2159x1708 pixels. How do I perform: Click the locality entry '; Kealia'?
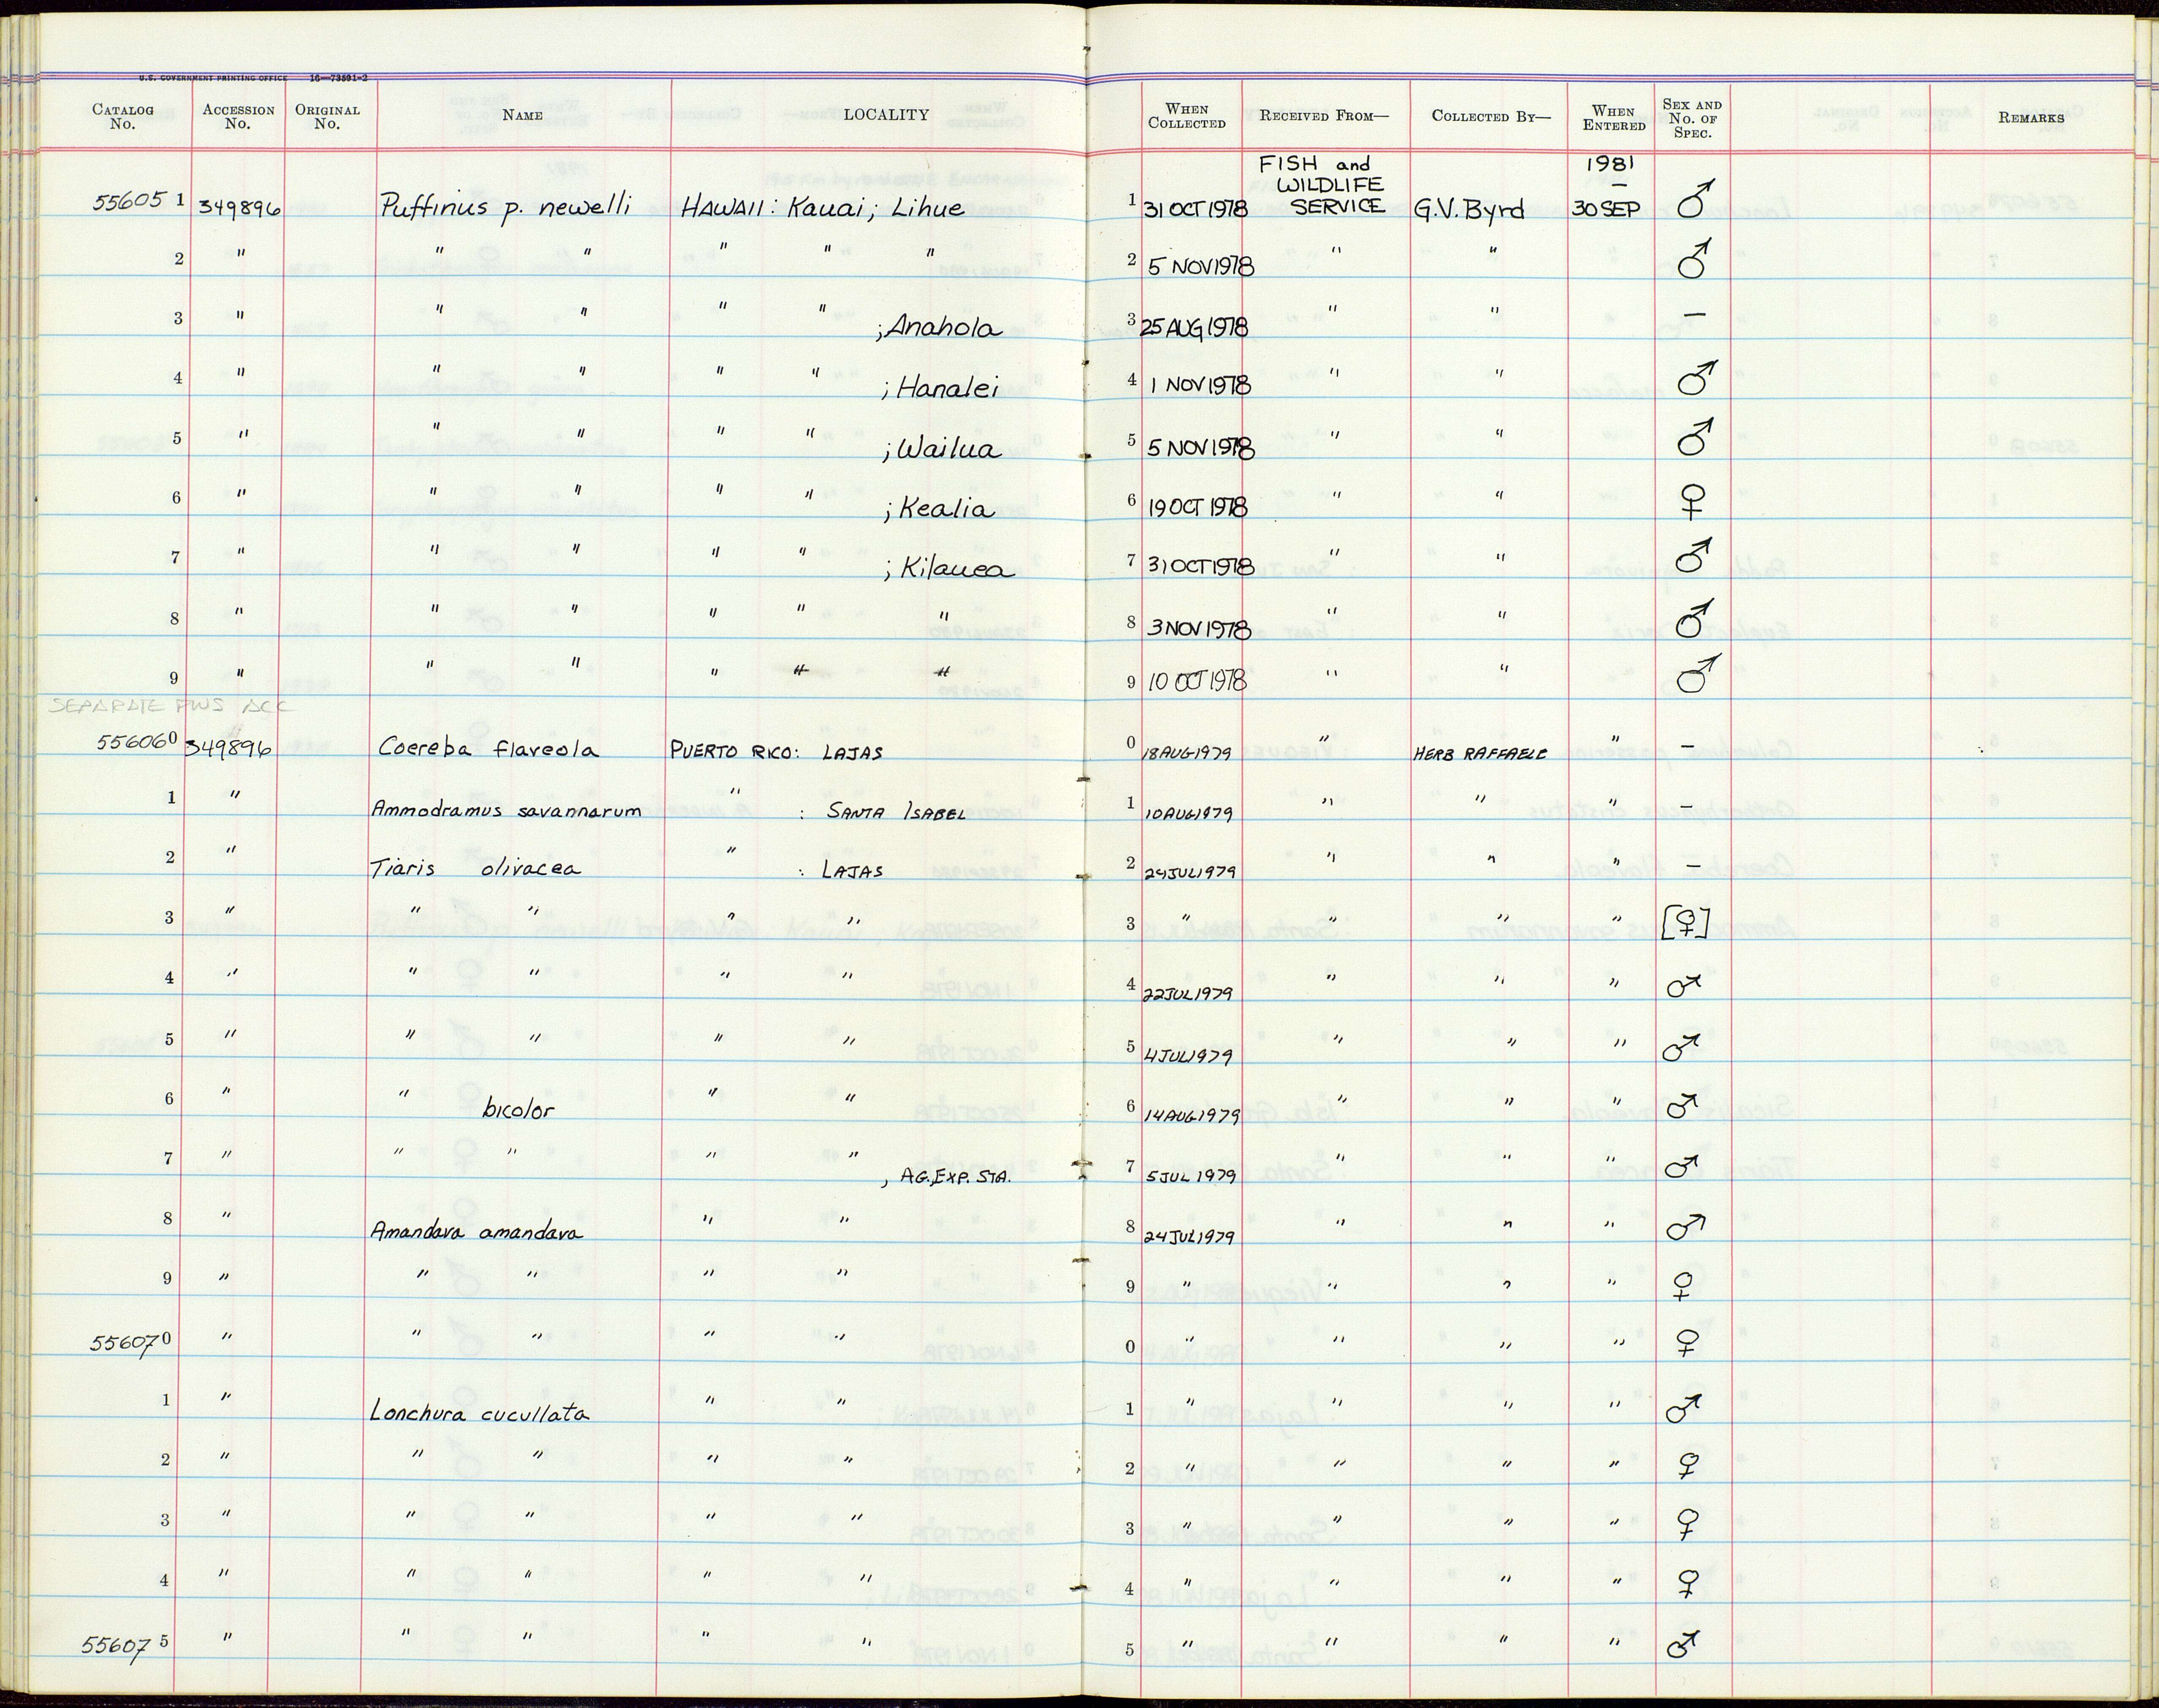click(939, 509)
